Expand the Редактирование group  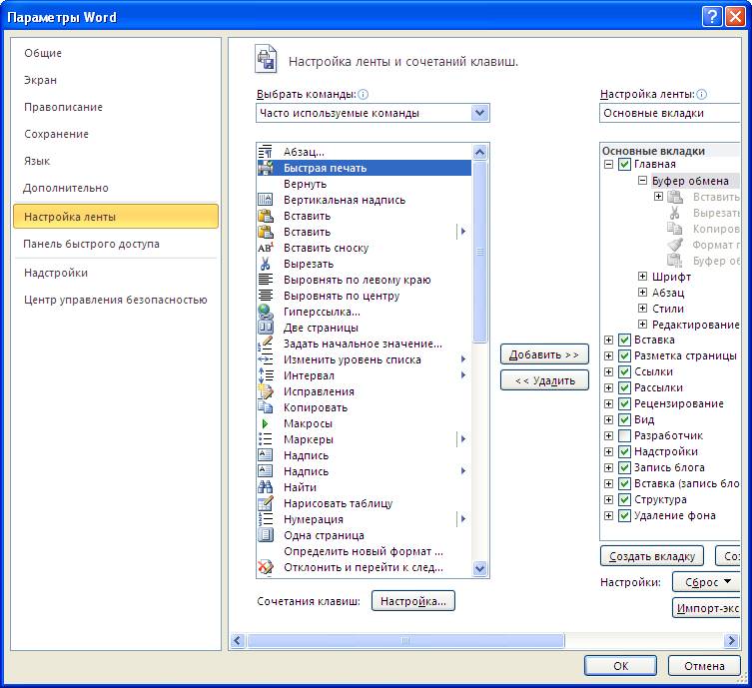tap(642, 325)
